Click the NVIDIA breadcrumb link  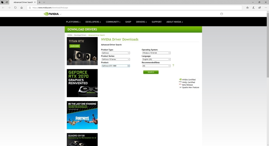(70, 35)
